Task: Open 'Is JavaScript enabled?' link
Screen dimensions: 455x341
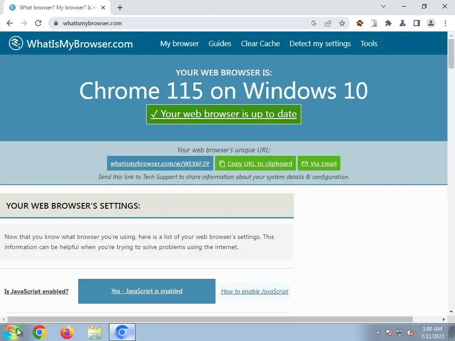Action: 36,291
